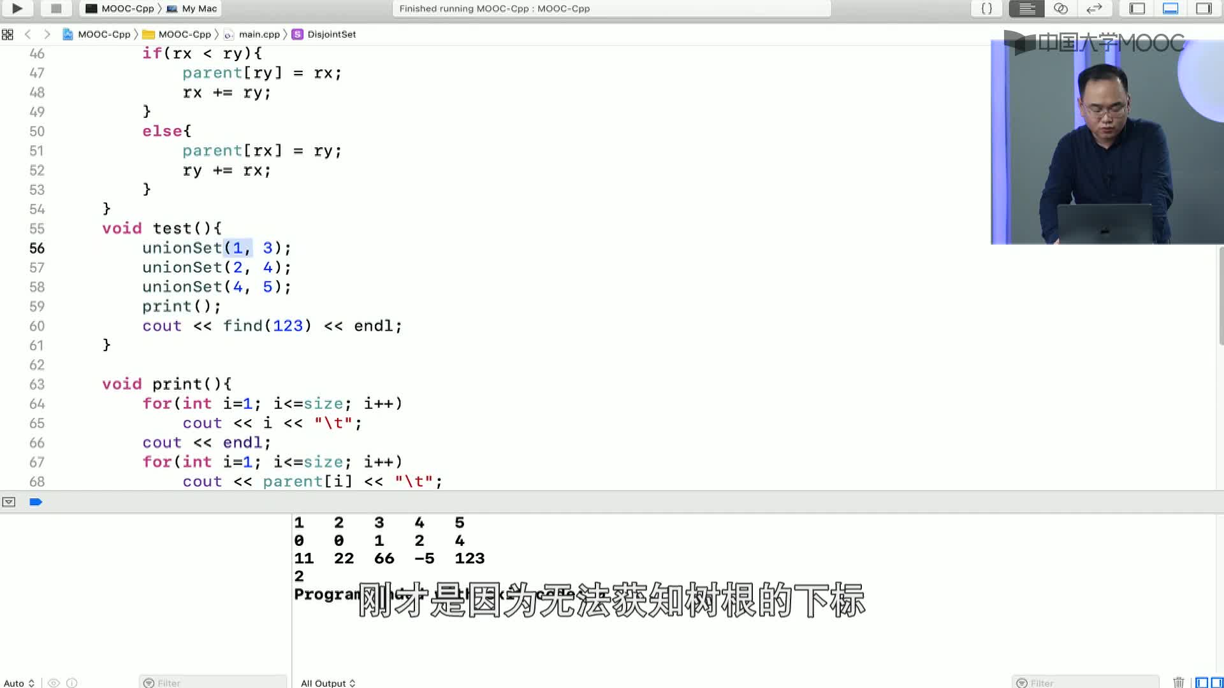Switch to the standard editor
The width and height of the screenshot is (1224, 688).
[x=1026, y=8]
